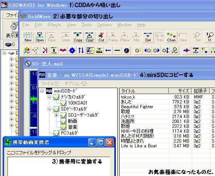
Task: Collapse the miniSDカード root tree node
Action: pyautogui.click(x=42, y=91)
